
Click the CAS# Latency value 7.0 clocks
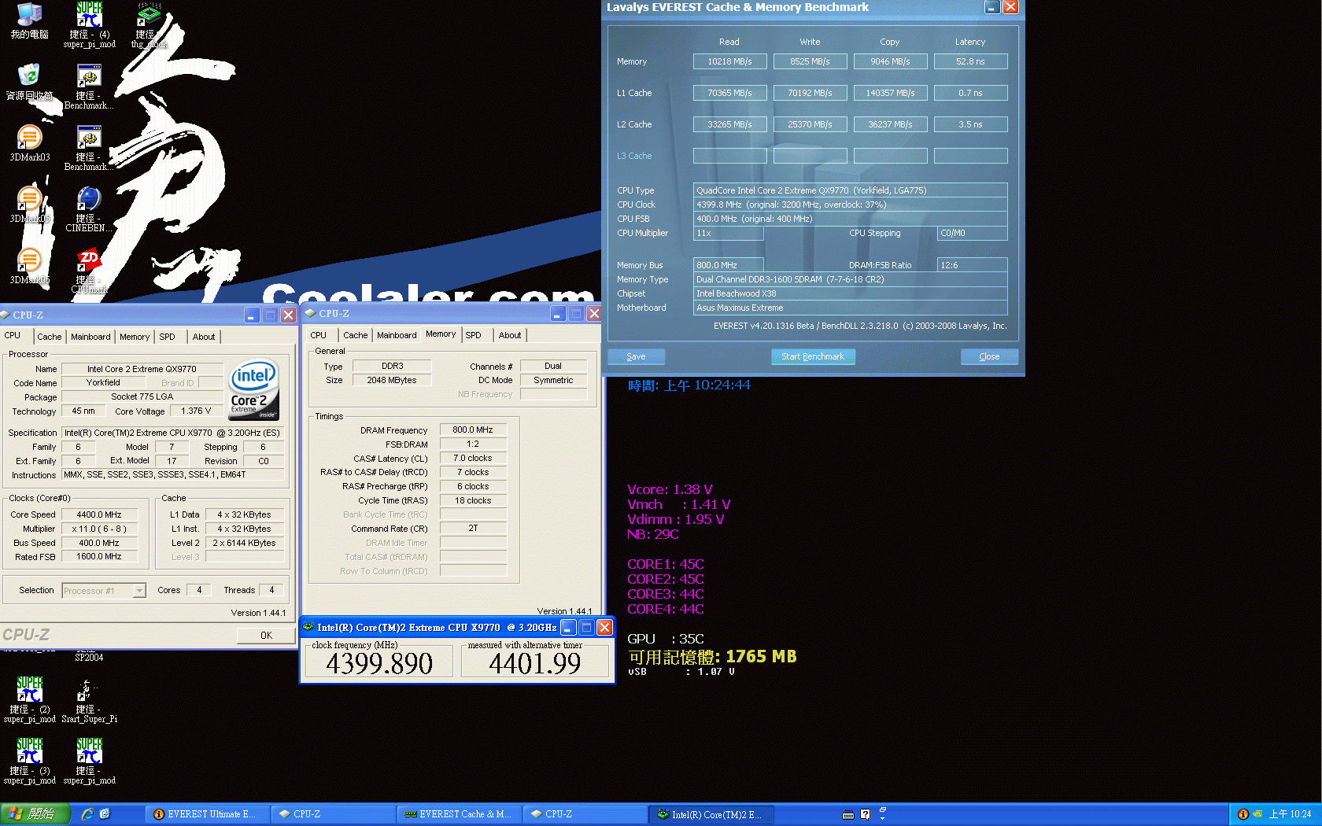473,458
